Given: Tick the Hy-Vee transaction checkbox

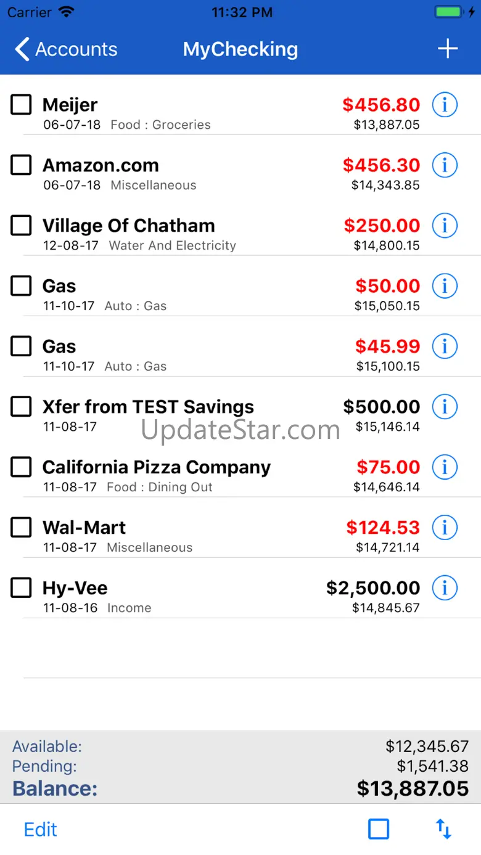Looking at the screenshot, I should click(x=21, y=588).
